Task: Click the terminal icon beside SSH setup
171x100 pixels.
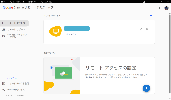Action: point(4,36)
